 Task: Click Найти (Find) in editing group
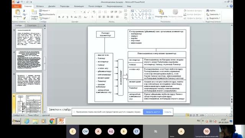click(211, 10)
